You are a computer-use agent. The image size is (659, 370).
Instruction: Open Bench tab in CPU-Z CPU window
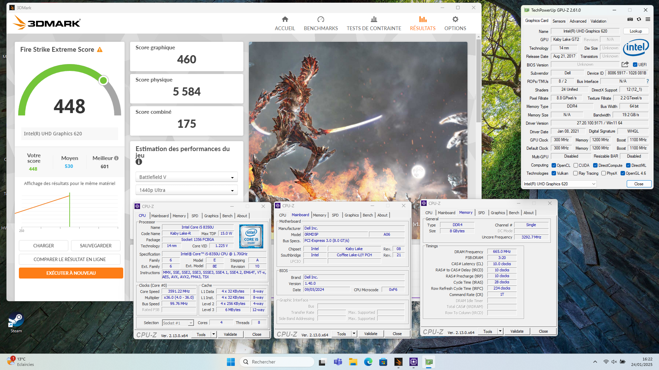[227, 216]
